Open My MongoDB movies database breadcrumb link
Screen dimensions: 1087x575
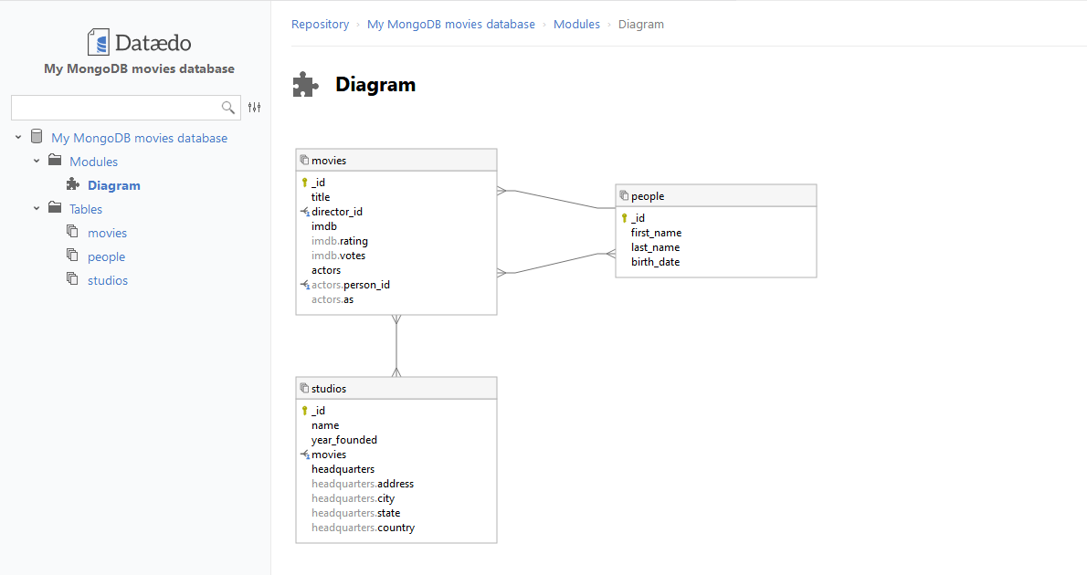[450, 25]
